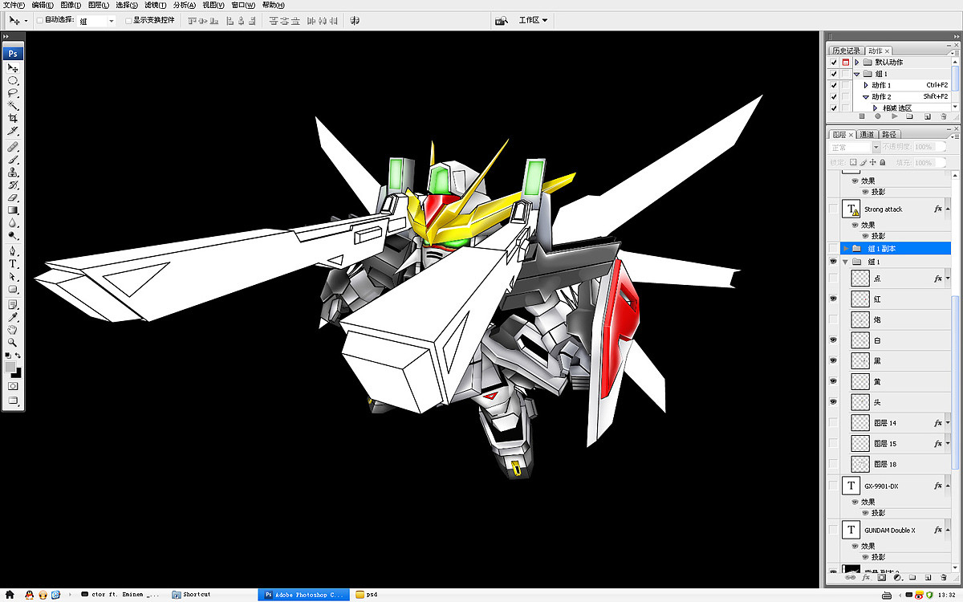Hide the 红 layer
The image size is (963, 602).
pos(833,298)
